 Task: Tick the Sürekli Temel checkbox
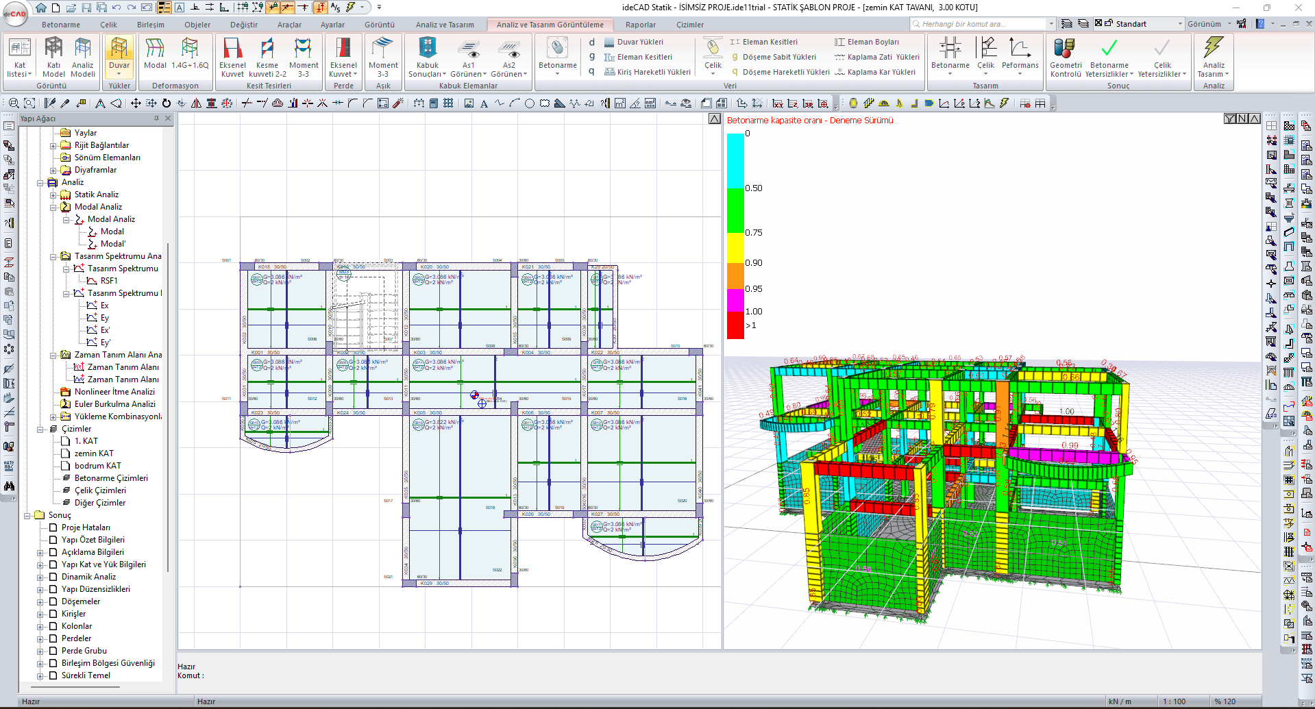(x=53, y=675)
